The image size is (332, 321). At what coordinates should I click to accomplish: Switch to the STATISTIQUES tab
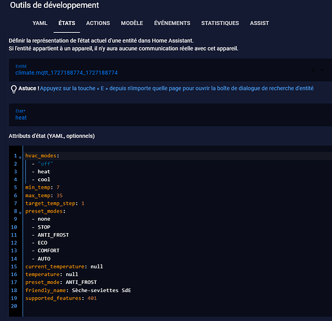coord(220,23)
